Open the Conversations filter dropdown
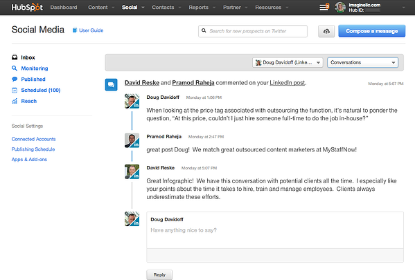 coord(362,63)
